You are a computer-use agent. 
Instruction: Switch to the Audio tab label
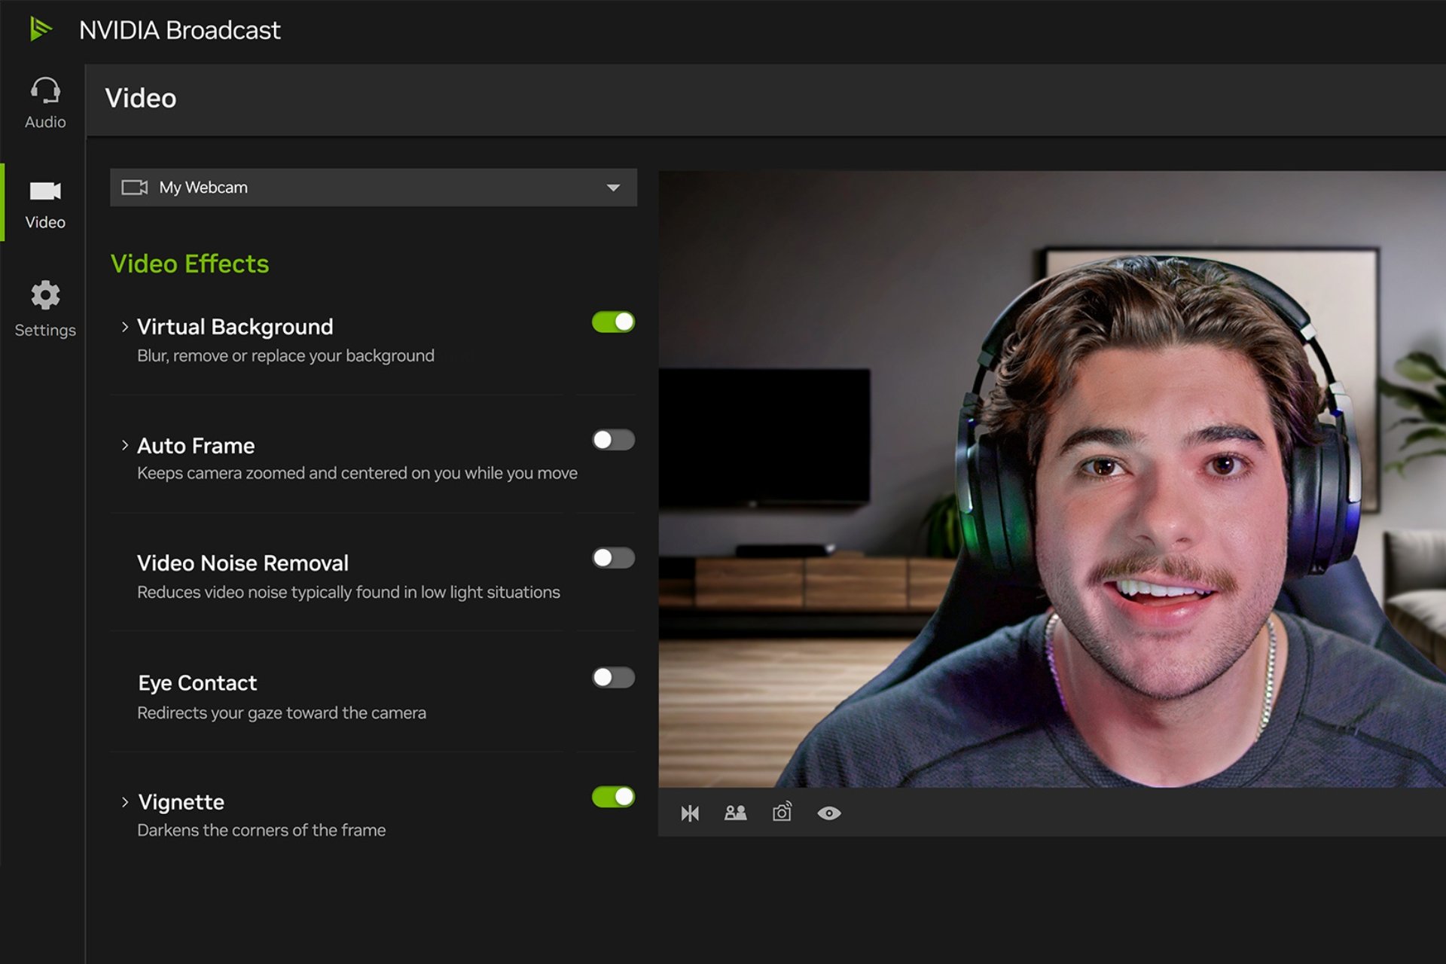[45, 122]
